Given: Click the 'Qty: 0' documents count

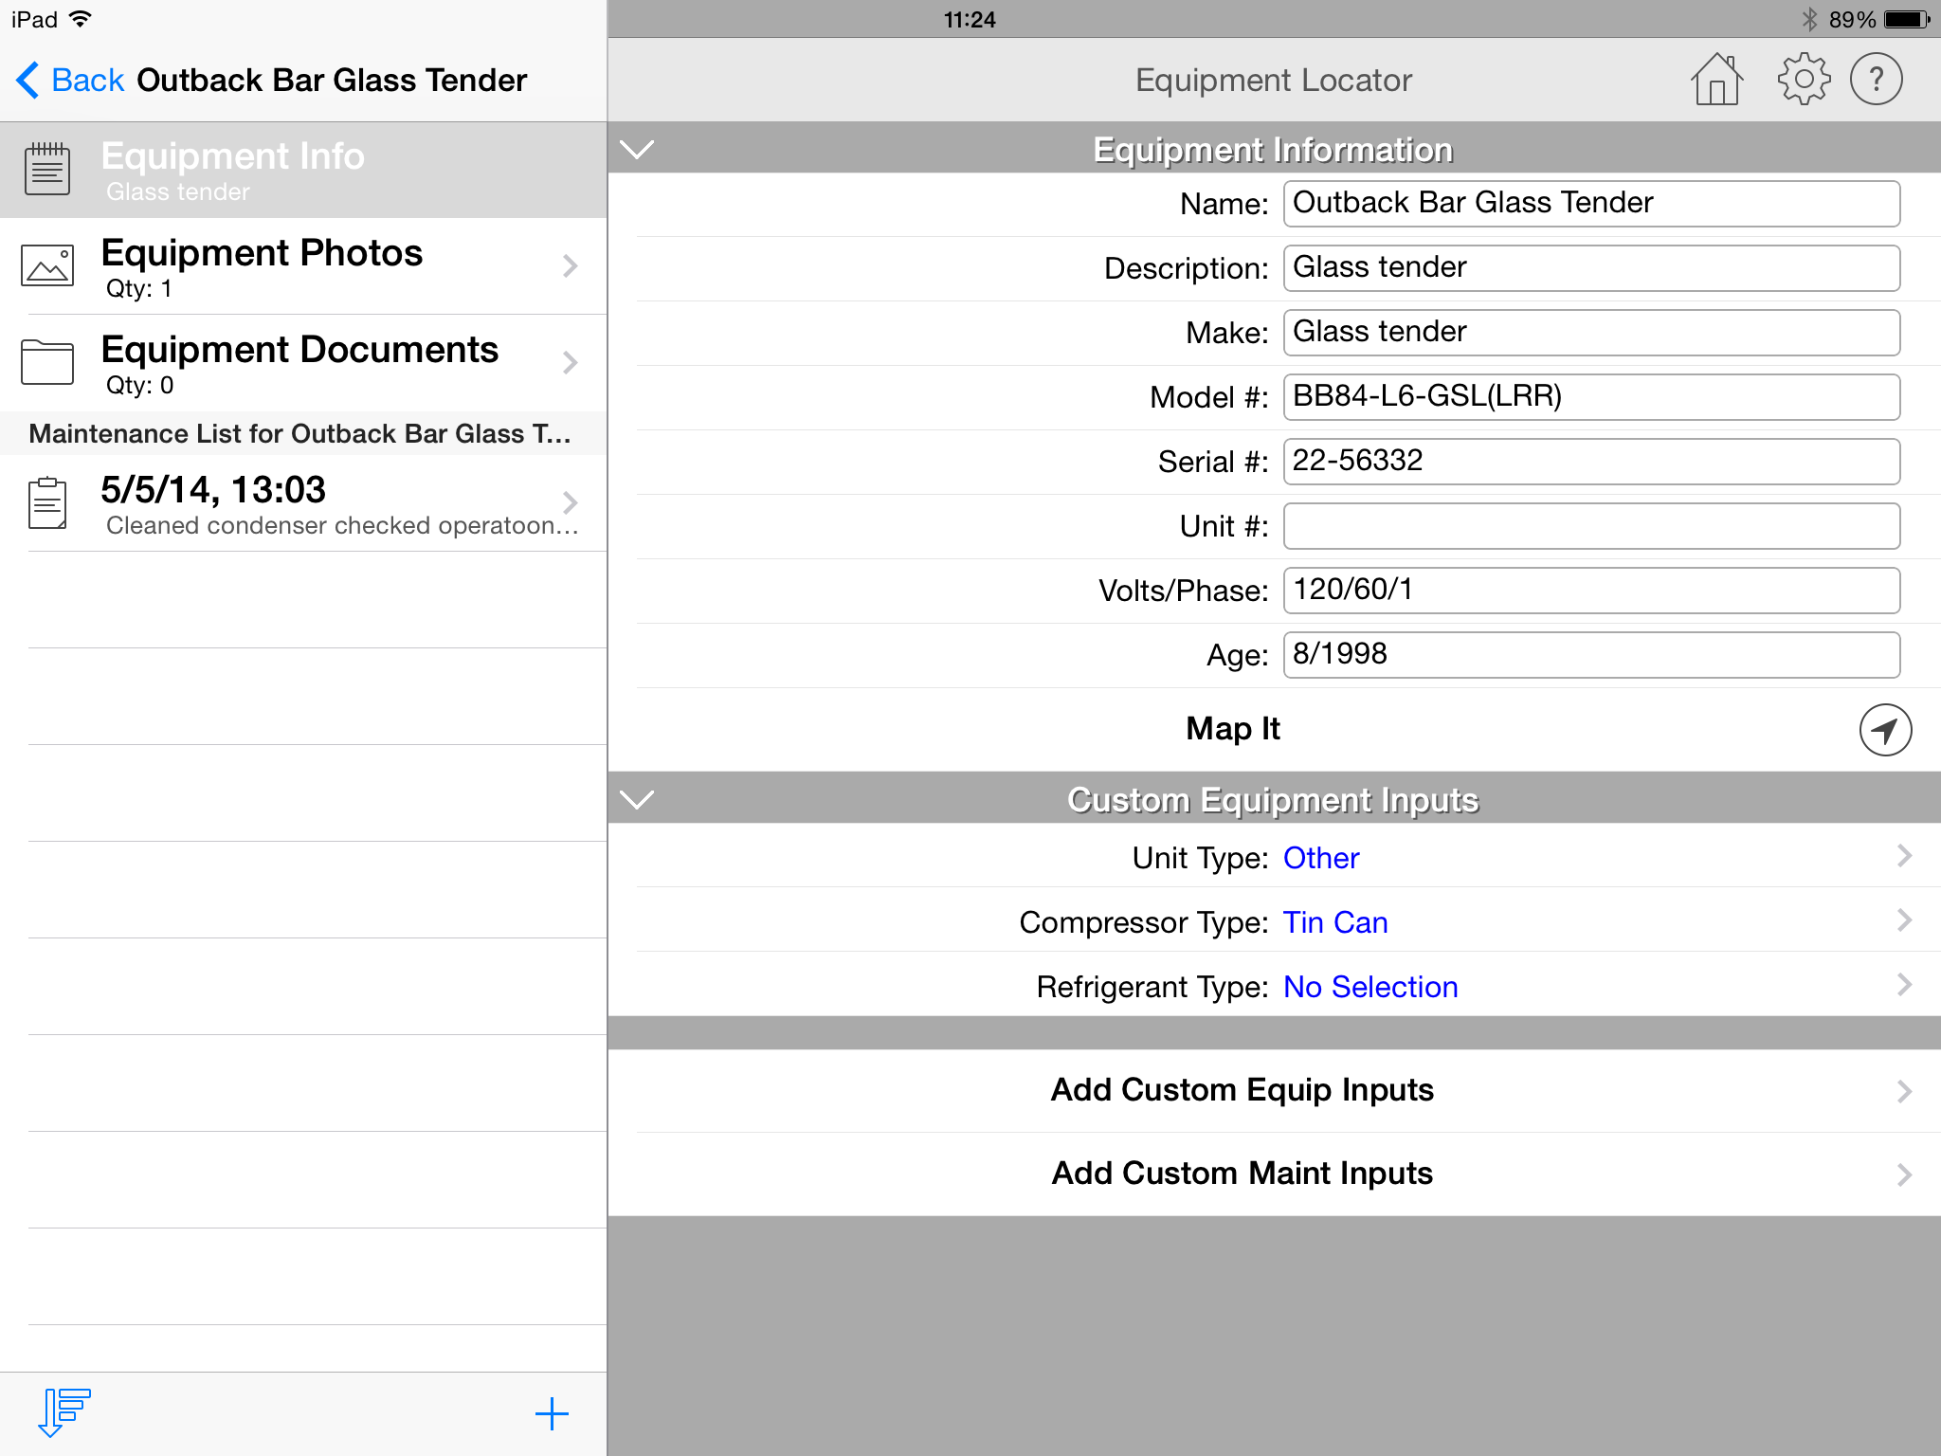Looking at the screenshot, I should 140,386.
